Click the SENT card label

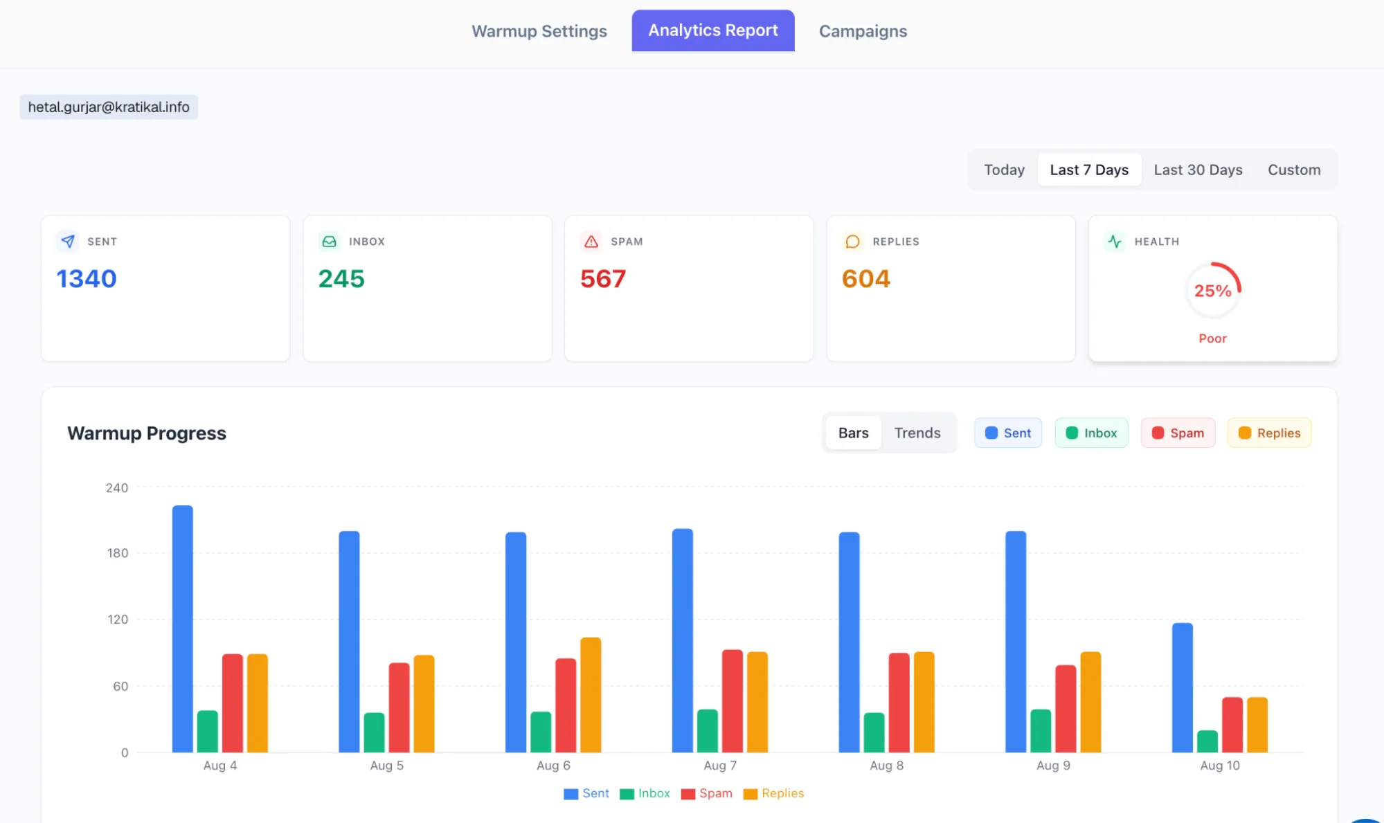pos(102,242)
